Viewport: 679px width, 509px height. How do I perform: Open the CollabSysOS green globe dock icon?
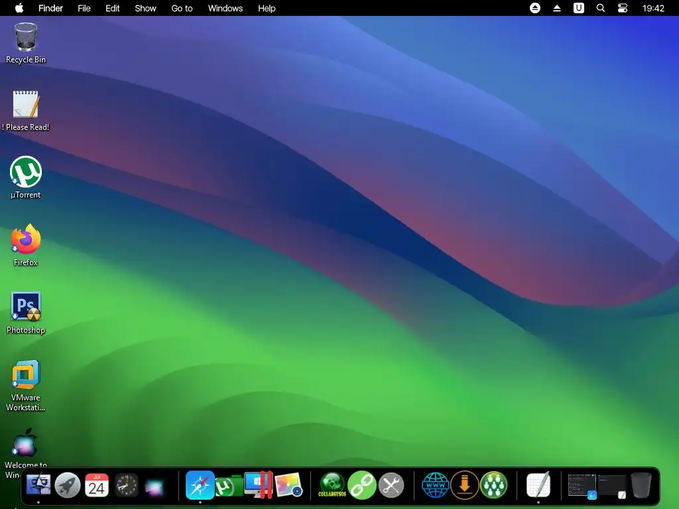coord(332,485)
